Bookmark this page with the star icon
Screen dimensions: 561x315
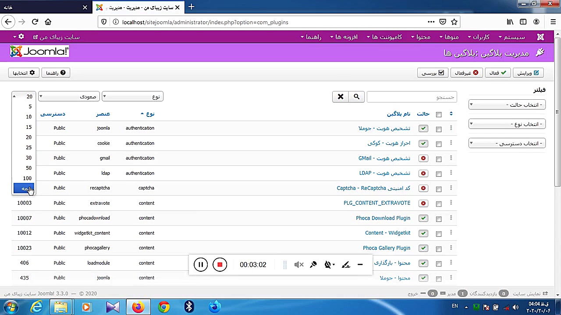(454, 22)
